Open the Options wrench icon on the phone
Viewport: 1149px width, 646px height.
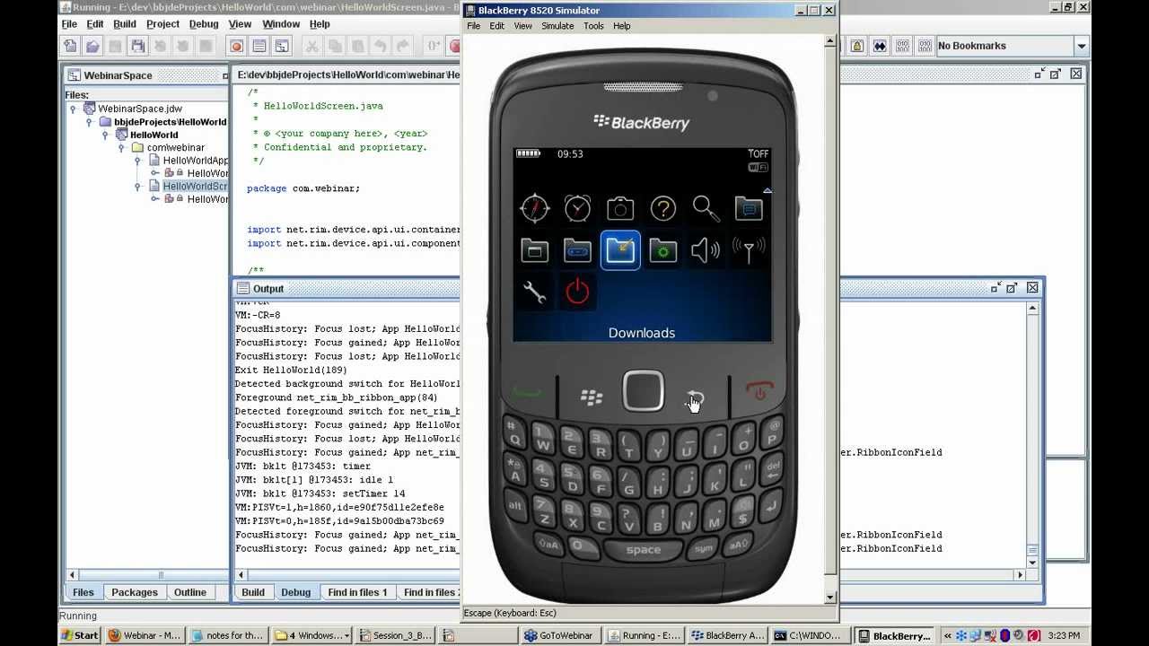coord(534,292)
